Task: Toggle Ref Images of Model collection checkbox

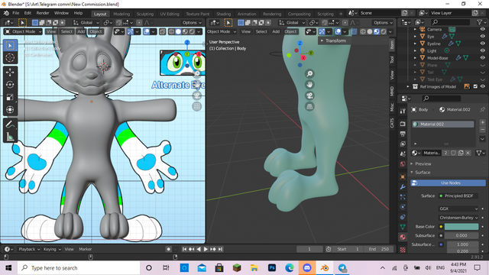Action: pos(475,86)
